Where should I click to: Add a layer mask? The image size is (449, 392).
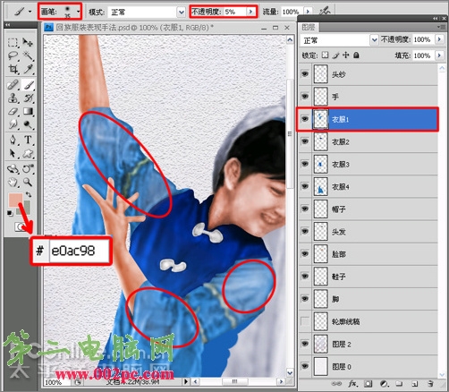click(x=368, y=384)
